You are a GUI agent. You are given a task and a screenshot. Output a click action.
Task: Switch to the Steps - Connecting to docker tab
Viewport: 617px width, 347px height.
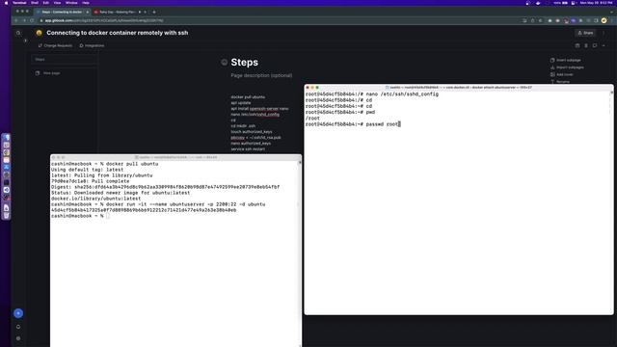click(x=62, y=12)
